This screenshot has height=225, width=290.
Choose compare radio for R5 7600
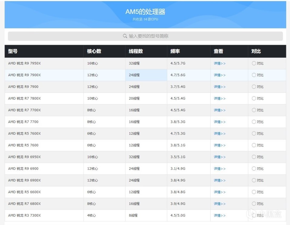[x=254, y=145]
